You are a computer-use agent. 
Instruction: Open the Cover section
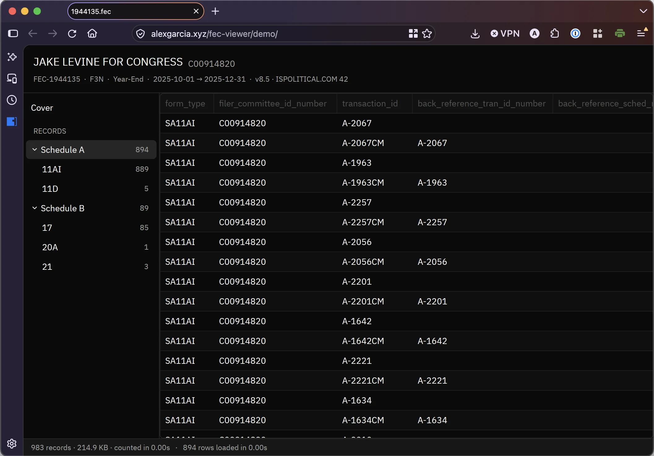point(42,108)
